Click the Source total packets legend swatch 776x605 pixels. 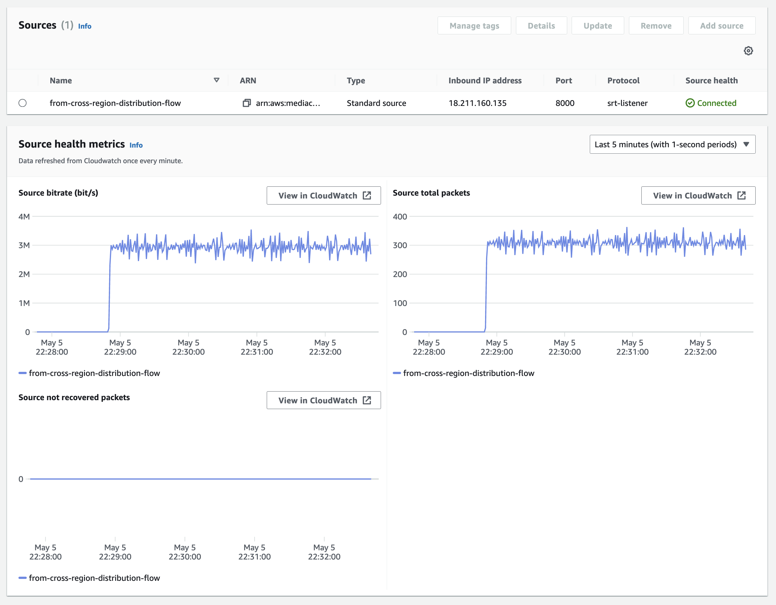pyautogui.click(x=397, y=373)
